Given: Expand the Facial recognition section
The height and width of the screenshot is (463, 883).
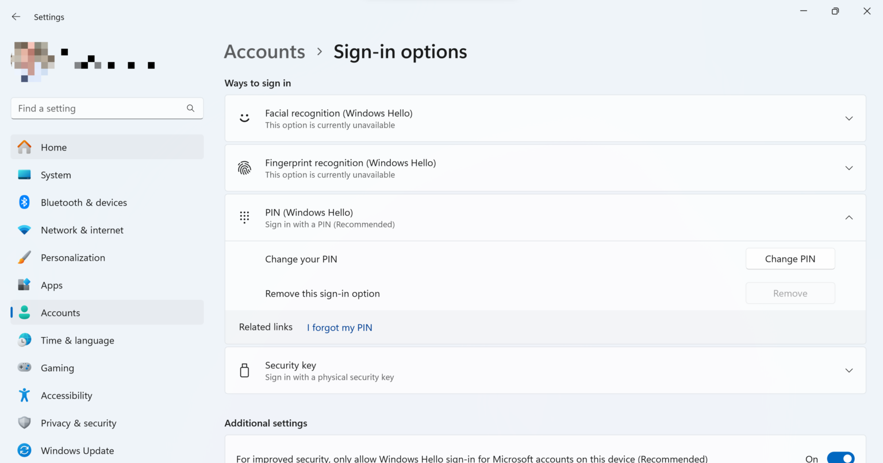Looking at the screenshot, I should (x=849, y=118).
